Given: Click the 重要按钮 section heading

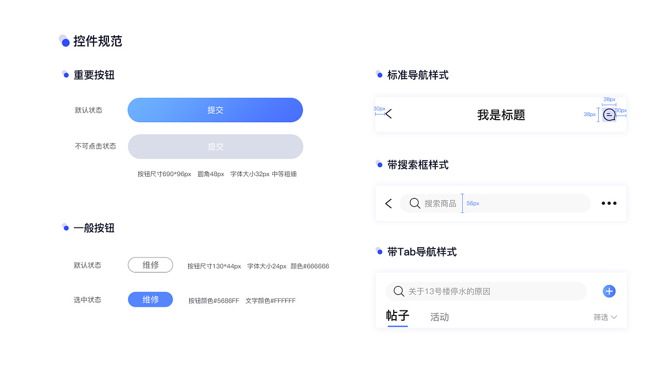Looking at the screenshot, I should click(94, 75).
